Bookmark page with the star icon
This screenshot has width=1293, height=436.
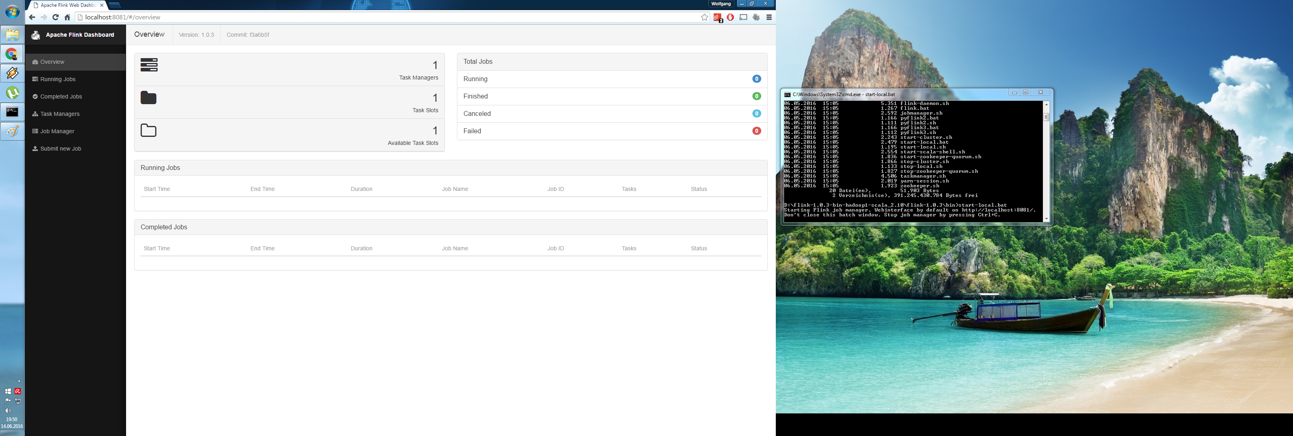[704, 17]
